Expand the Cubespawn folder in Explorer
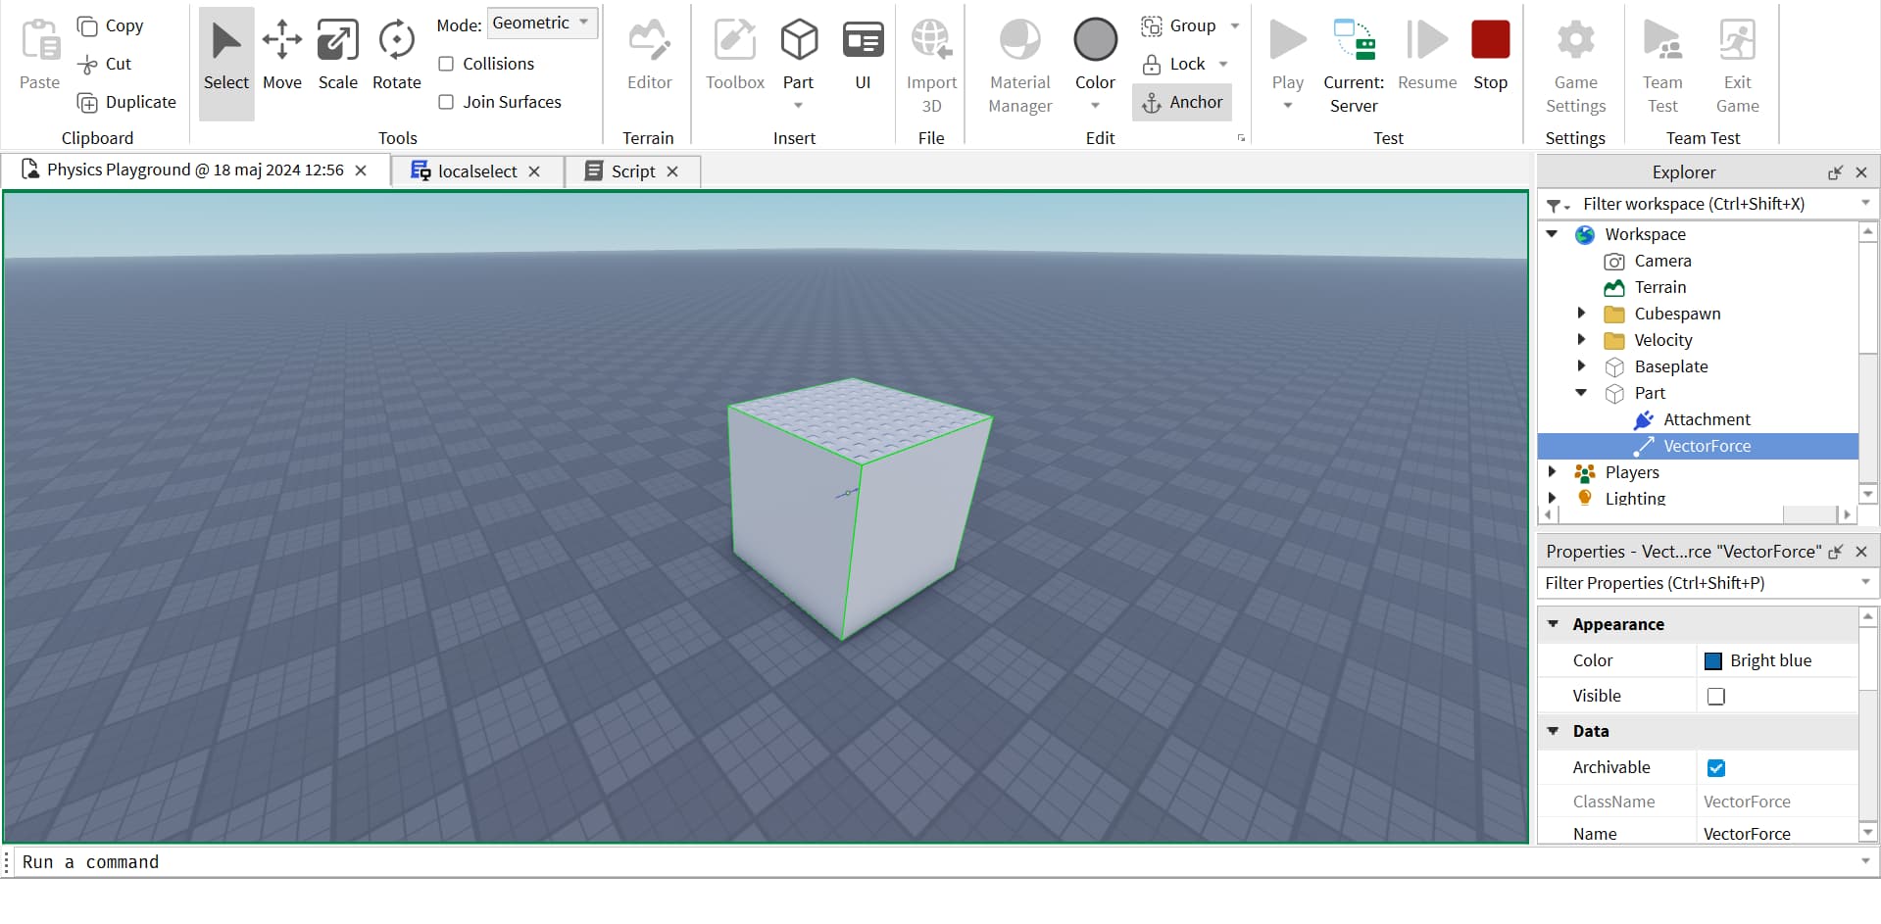The image size is (1881, 924). [x=1581, y=314]
